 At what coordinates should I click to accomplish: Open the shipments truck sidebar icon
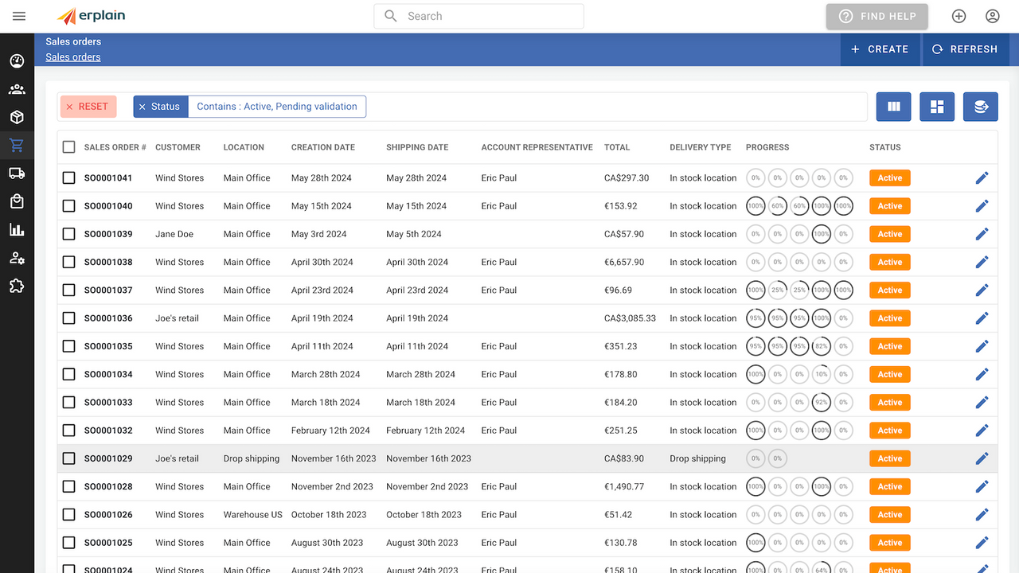(17, 173)
